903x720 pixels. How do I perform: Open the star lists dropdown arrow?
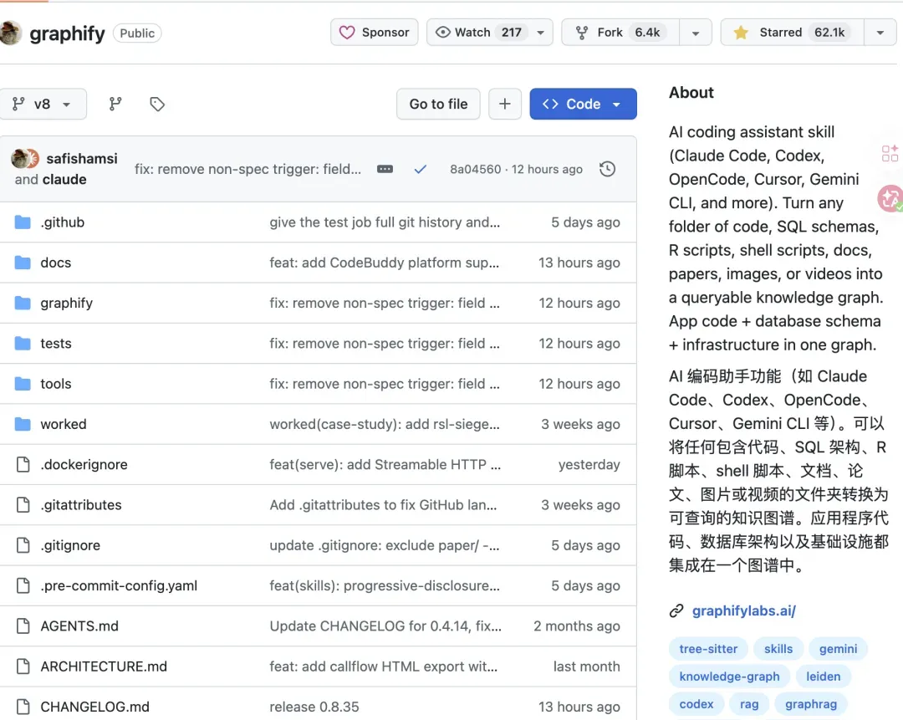click(880, 33)
